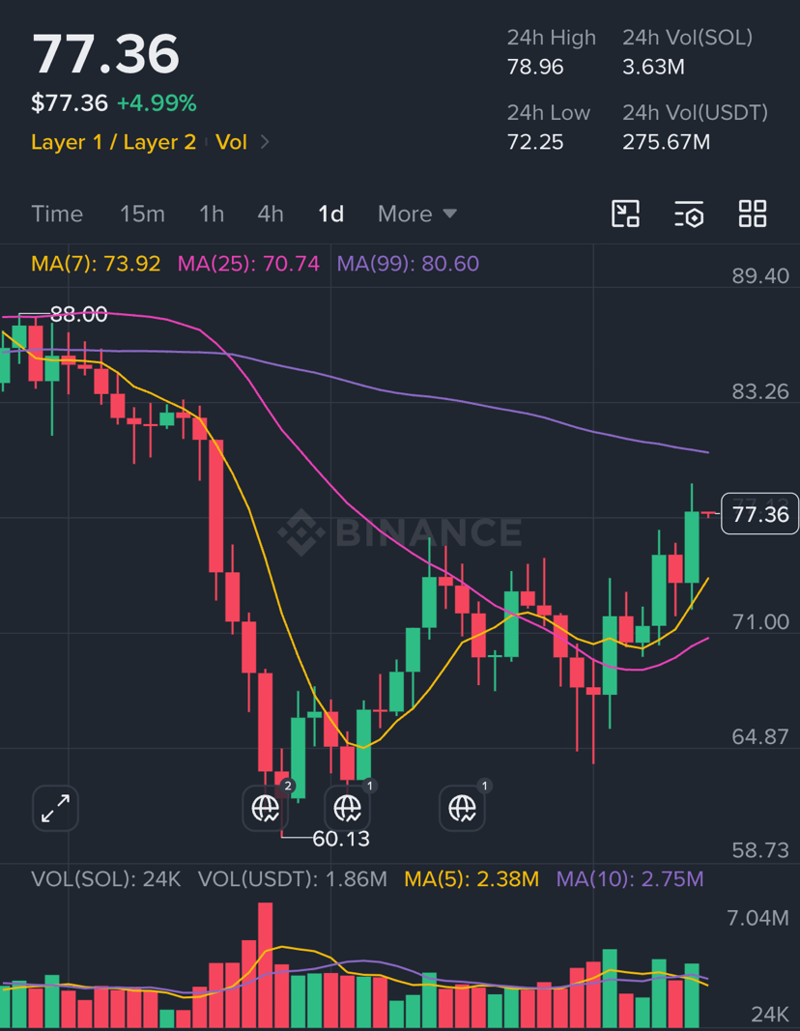
Task: Expand chart to fullscreen with arrows icon
Action: click(x=55, y=808)
